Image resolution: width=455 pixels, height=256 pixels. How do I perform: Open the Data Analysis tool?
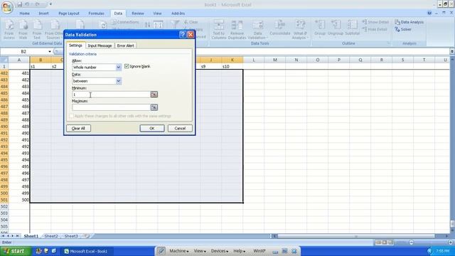pyautogui.click(x=409, y=22)
